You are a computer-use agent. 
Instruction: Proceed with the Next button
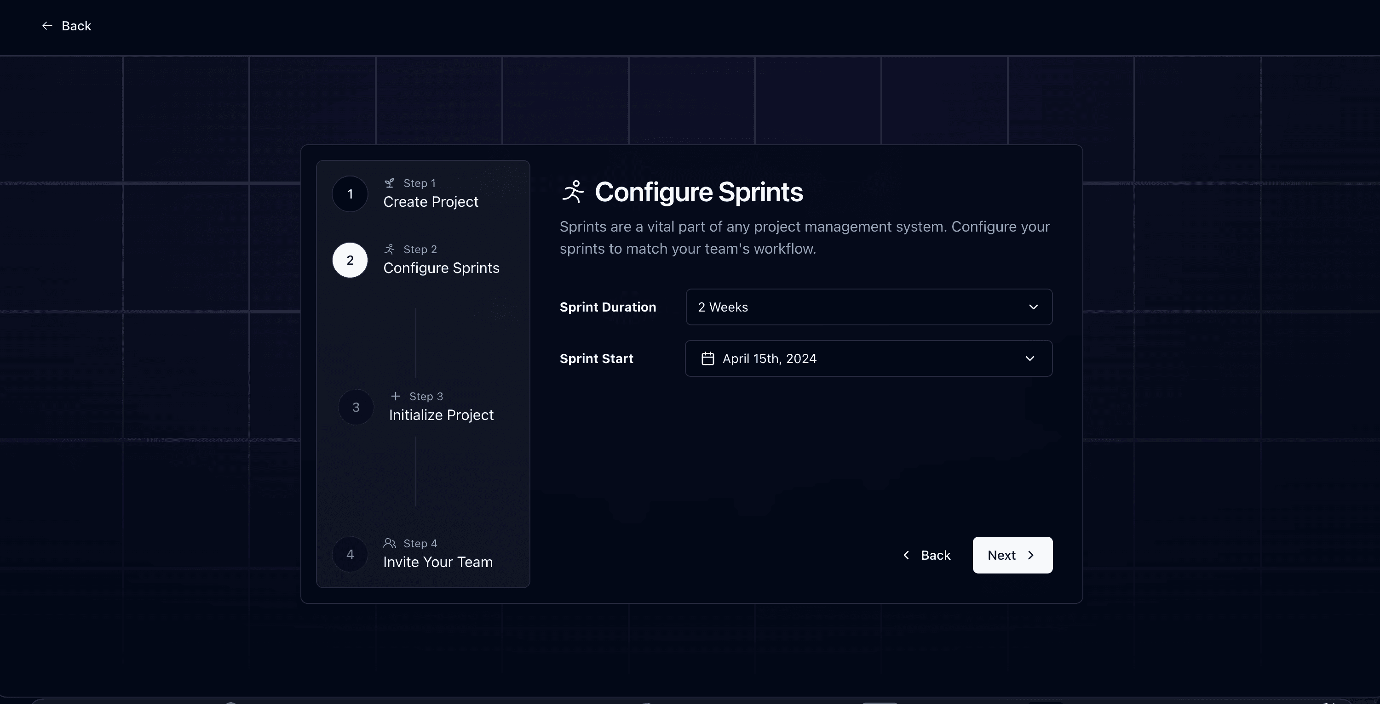pyautogui.click(x=1012, y=555)
